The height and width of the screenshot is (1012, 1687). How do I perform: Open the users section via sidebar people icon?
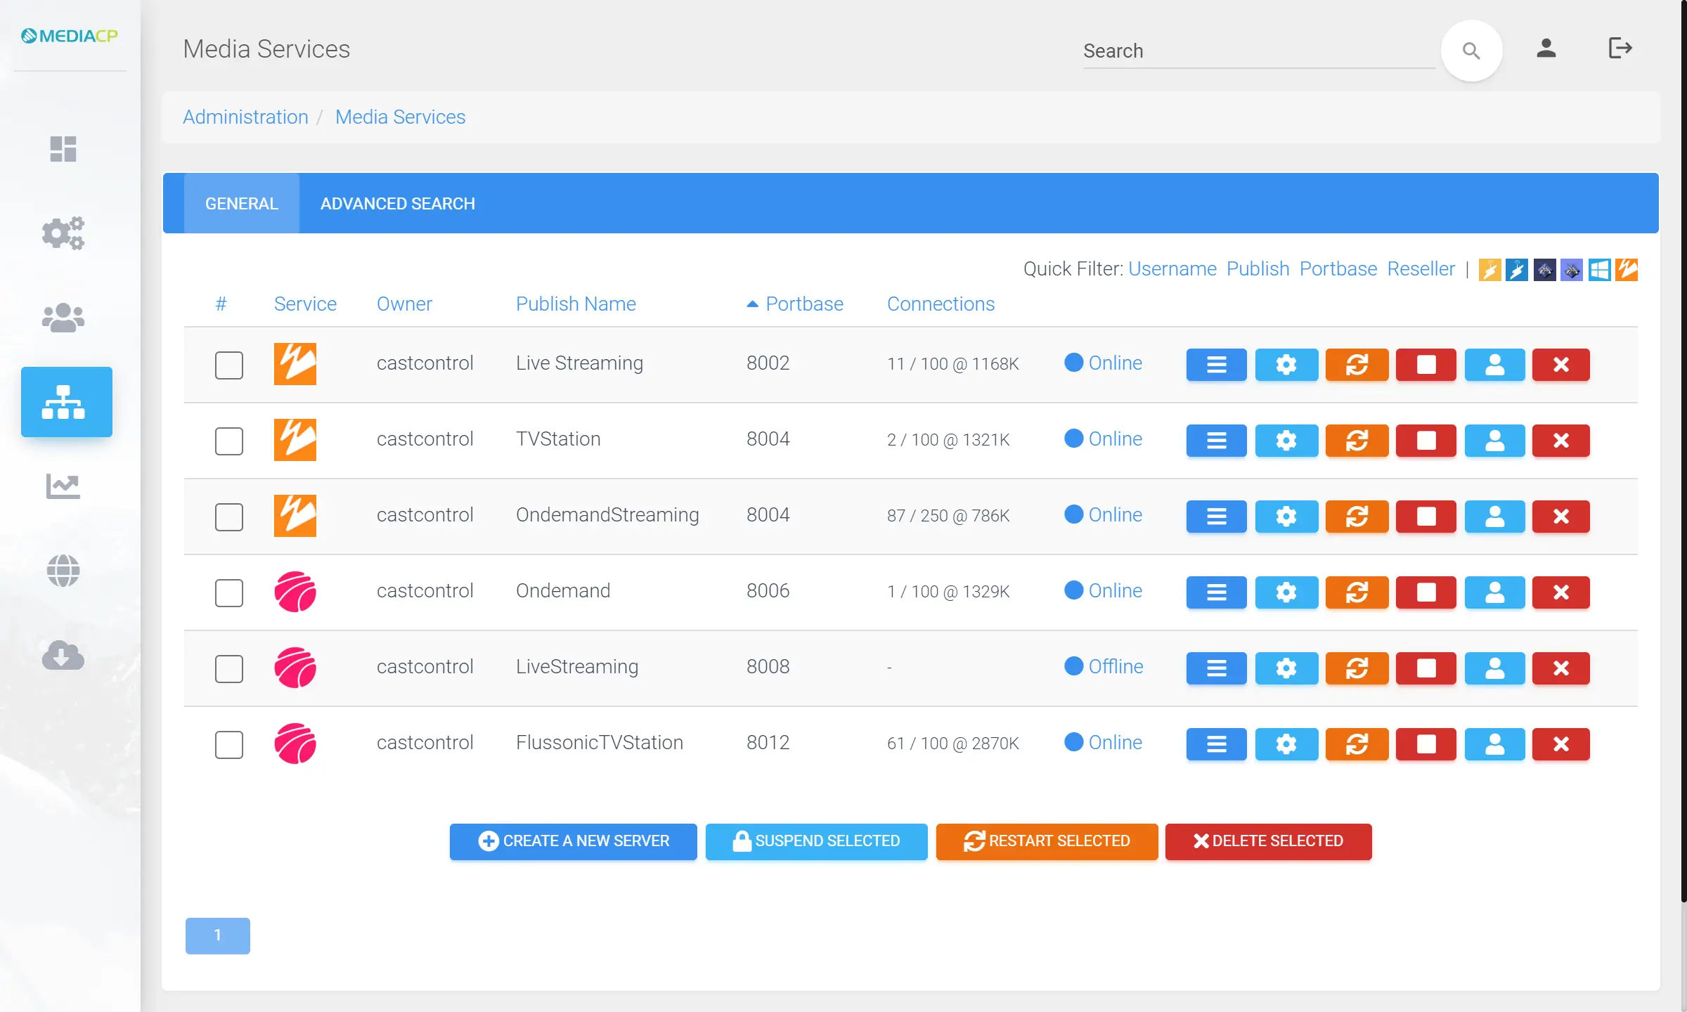click(x=63, y=318)
